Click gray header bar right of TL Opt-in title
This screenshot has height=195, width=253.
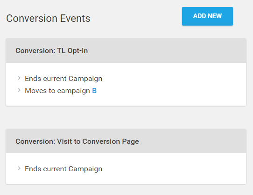[166, 51]
